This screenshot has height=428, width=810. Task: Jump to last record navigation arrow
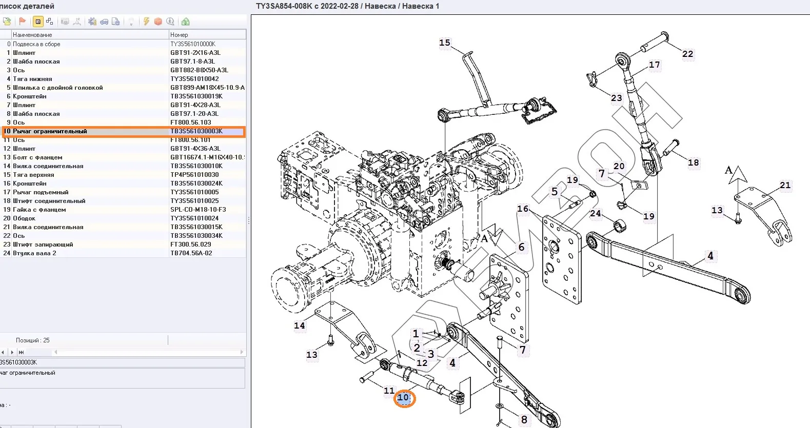point(21,352)
